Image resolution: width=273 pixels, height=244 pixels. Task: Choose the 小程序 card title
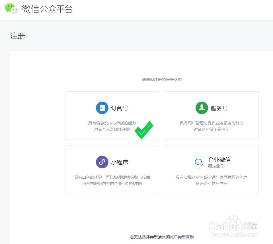[120, 162]
